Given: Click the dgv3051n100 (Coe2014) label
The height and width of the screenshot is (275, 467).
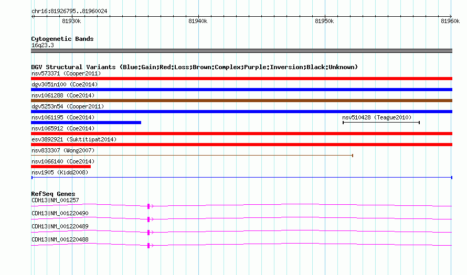Looking at the screenshot, I should tap(65, 84).
